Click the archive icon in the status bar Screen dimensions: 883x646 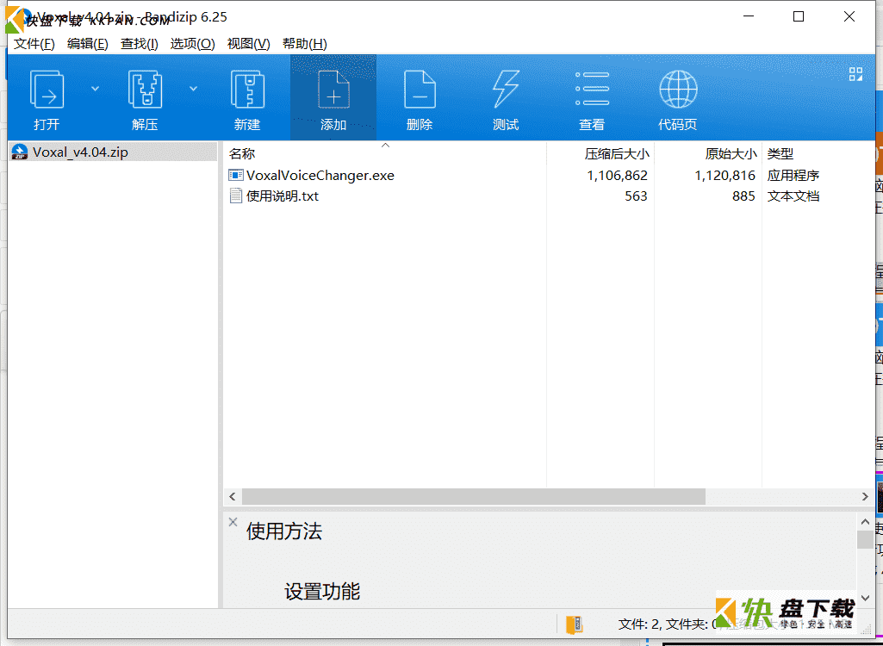tap(574, 624)
